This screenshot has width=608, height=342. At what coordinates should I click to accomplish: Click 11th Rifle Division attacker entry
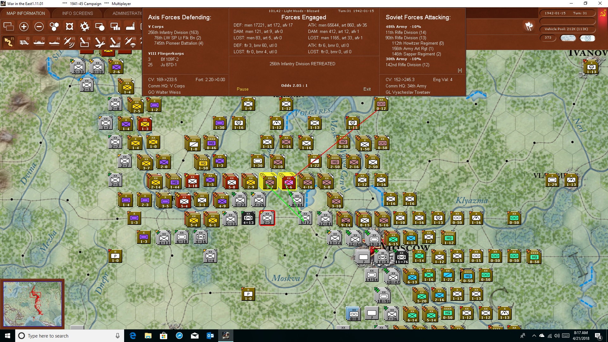[406, 32]
